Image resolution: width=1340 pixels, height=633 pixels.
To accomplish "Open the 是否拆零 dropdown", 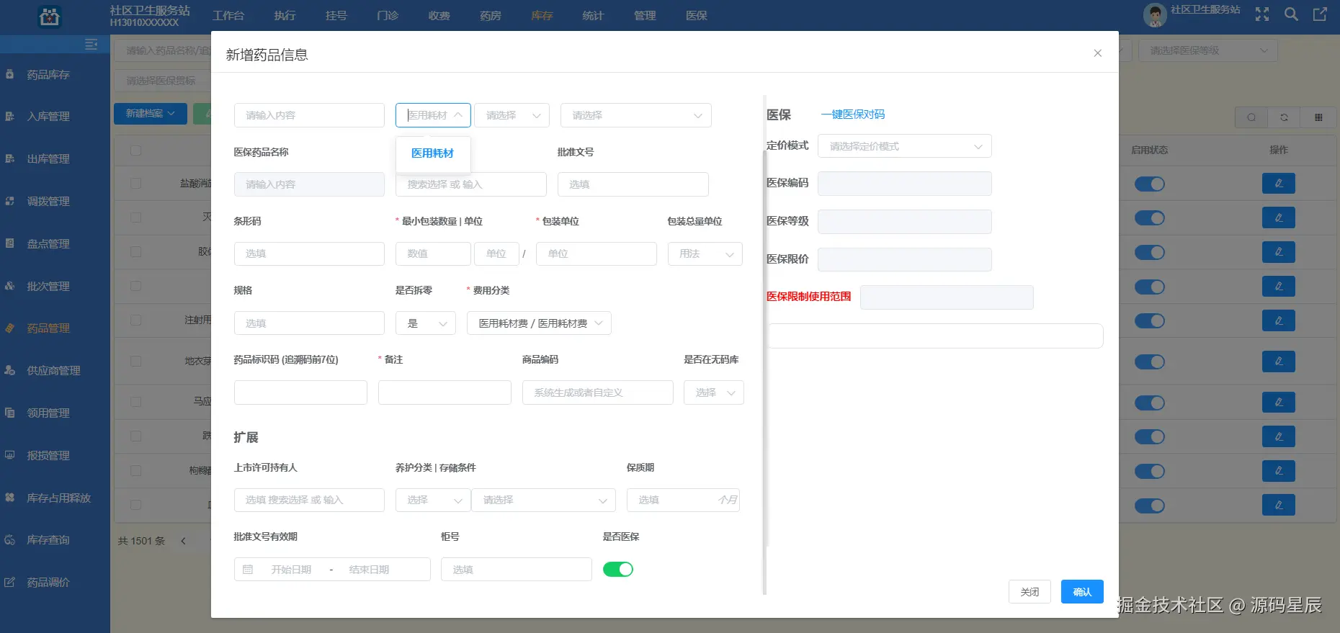I will [x=426, y=323].
